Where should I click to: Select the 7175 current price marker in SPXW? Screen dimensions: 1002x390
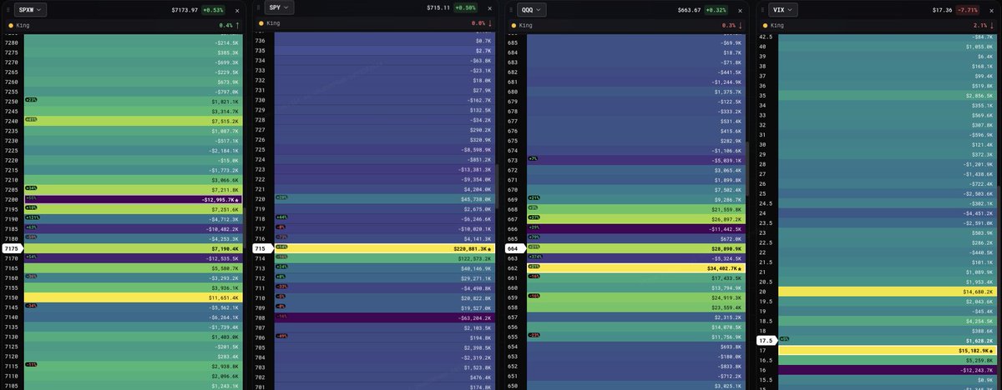pyautogui.click(x=12, y=248)
